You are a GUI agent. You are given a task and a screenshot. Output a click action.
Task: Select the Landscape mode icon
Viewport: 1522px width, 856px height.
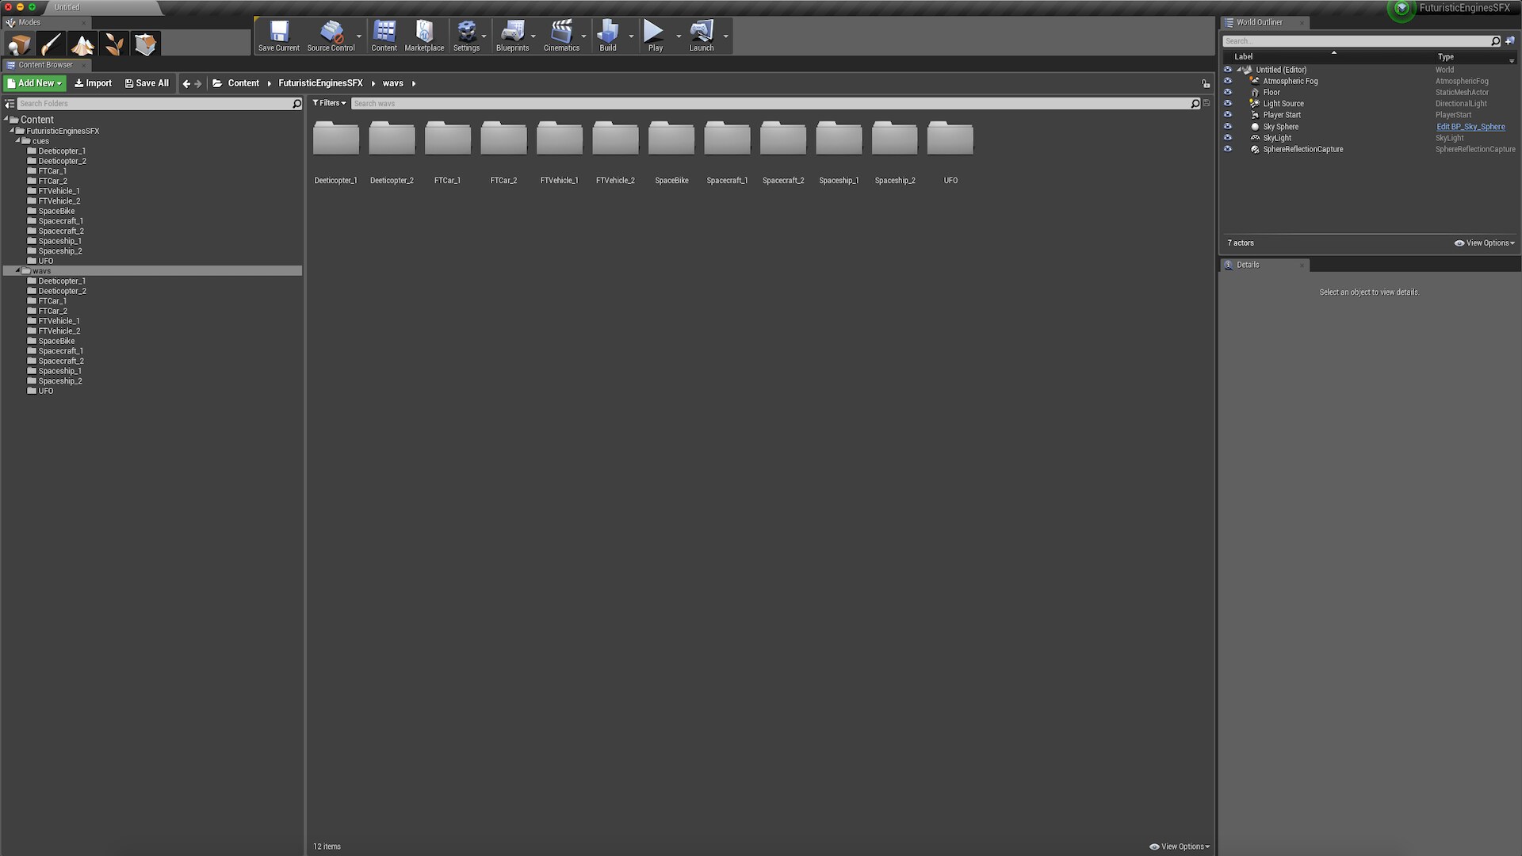(x=82, y=44)
